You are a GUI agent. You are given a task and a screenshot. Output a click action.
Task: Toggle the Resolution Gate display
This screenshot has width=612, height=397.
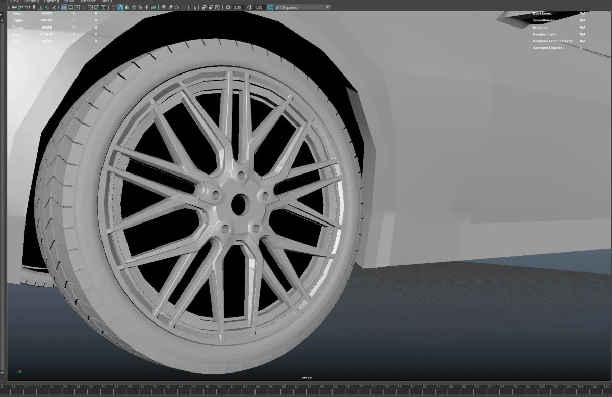click(77, 7)
